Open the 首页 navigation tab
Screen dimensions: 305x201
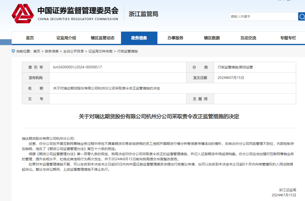click(30, 38)
